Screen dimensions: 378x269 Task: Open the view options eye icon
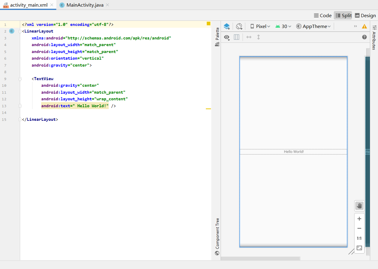tap(227, 37)
